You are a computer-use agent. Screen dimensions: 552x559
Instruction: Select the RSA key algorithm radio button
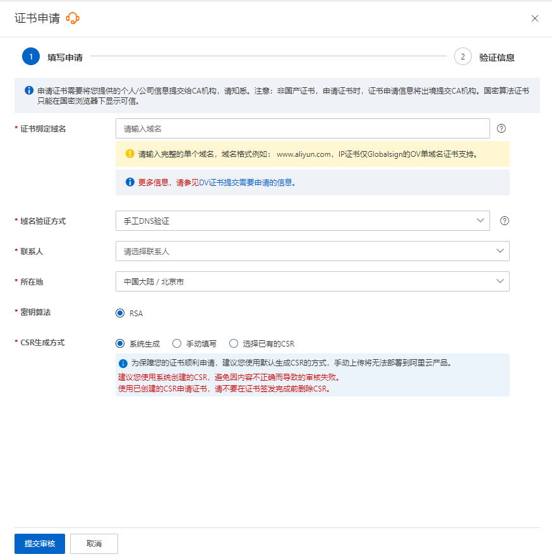[120, 313]
